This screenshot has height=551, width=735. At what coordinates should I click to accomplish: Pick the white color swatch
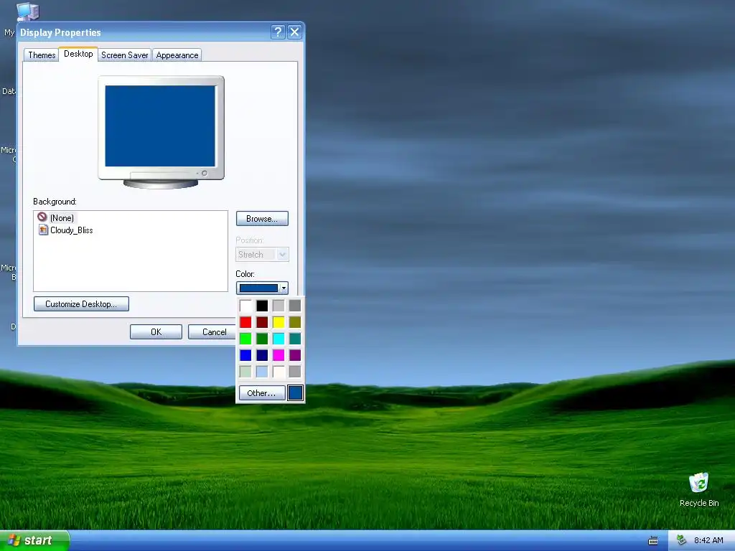coord(245,306)
